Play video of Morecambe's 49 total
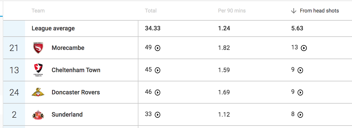 (157, 48)
